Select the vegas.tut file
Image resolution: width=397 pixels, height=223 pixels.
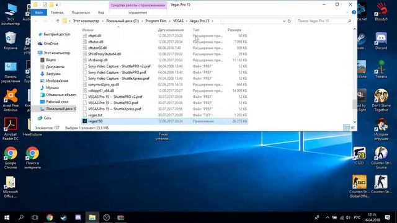coord(164,115)
